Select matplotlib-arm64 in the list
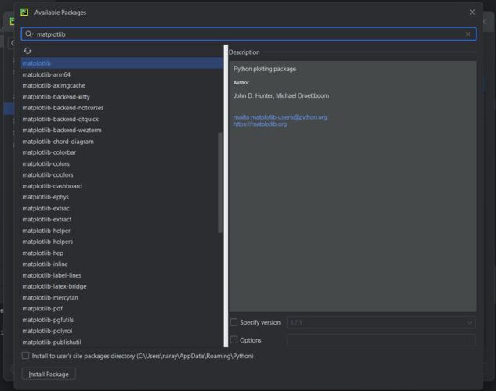The height and width of the screenshot is (391, 496). tap(121, 74)
